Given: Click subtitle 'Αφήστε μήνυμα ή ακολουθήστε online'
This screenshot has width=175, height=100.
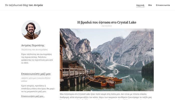Looking at the screenshot, I should (x=36, y=79).
